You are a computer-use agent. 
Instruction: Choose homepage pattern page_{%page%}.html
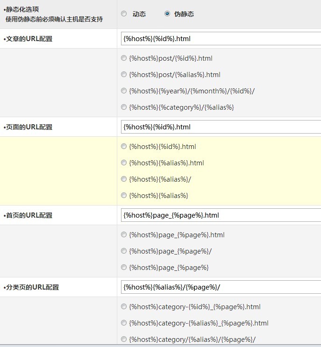coord(124,235)
